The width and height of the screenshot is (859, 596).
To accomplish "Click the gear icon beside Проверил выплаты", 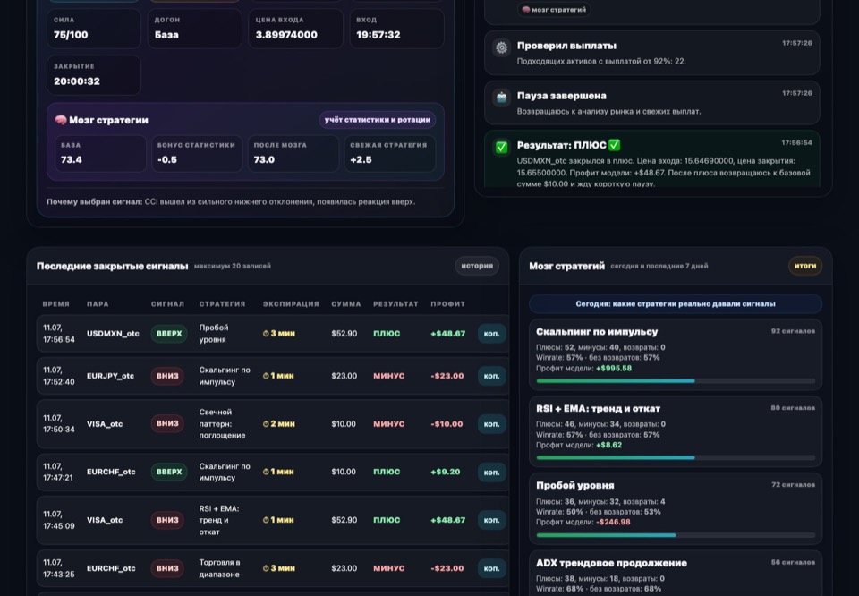I will (501, 47).
